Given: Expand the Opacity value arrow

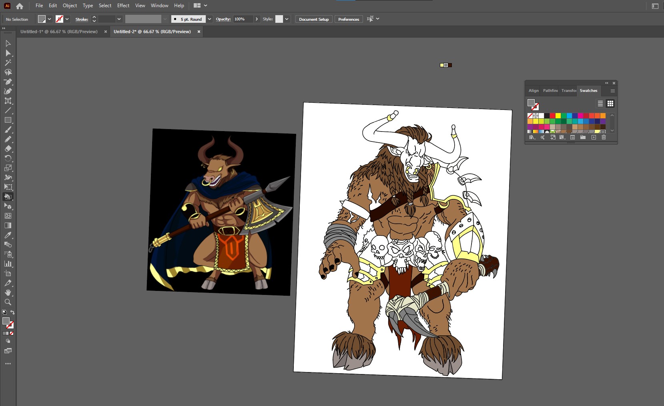Looking at the screenshot, I should 257,19.
